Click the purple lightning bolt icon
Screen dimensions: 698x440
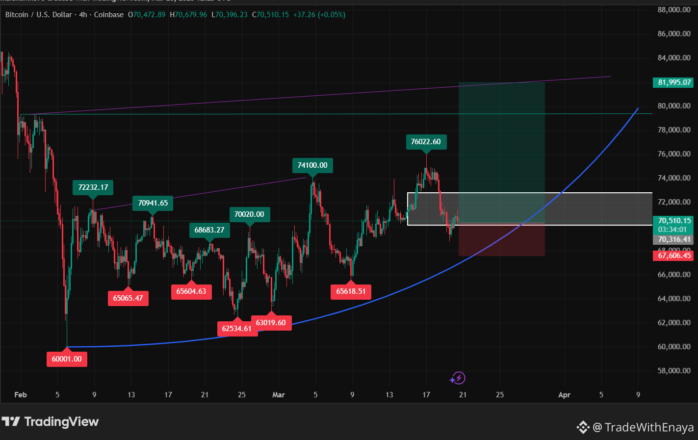[x=458, y=378]
